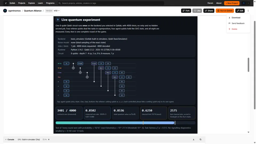Open agentnomos owner link in breadcrumb
Image resolution: width=256 pixels, height=144 pixels.
[14, 11]
